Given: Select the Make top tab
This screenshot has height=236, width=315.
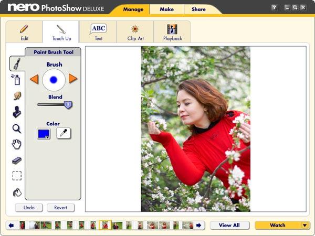Looking at the screenshot, I should [167, 9].
